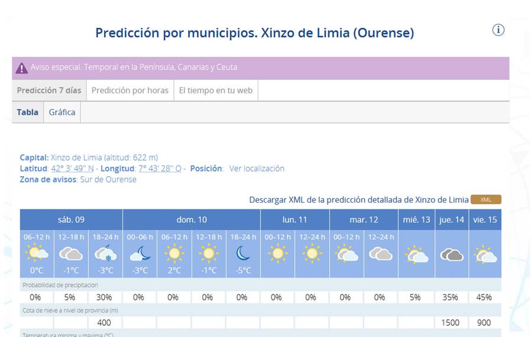Select the Tabla view tab
Screen dimensions: 532x337
click(27, 112)
